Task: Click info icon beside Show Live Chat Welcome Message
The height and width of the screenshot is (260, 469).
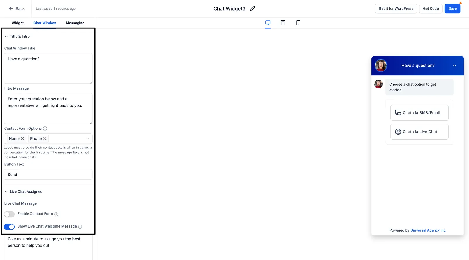Action: coord(80,227)
